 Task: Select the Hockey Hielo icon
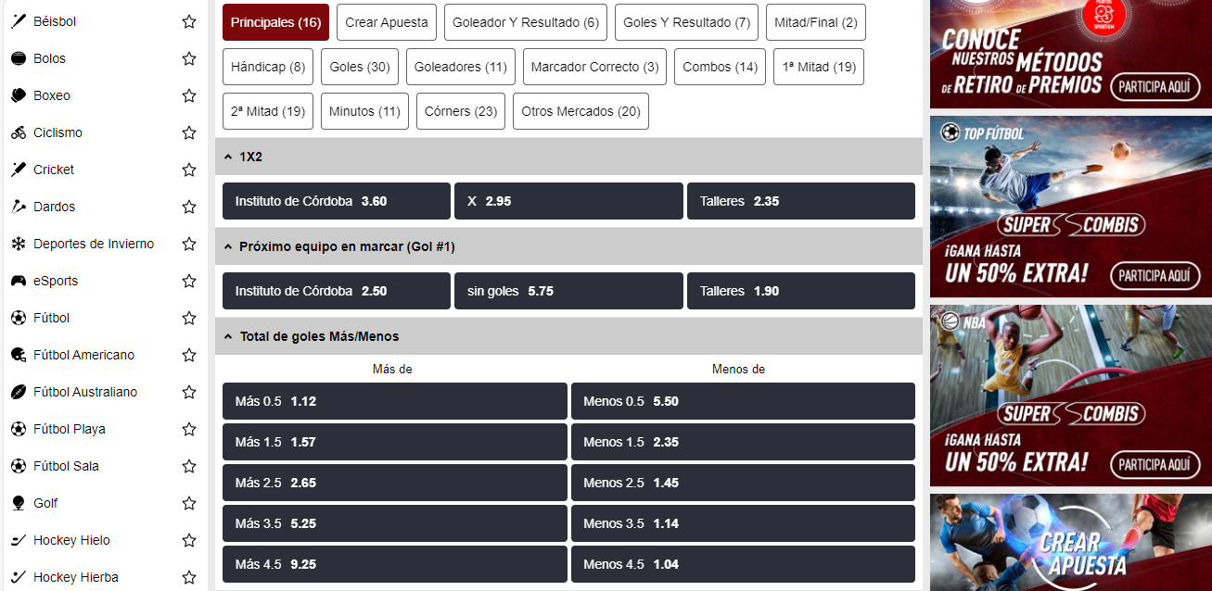pos(19,540)
